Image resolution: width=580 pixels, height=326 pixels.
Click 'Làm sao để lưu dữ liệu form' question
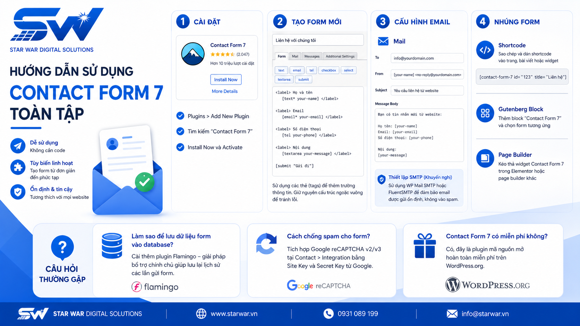[171, 240]
